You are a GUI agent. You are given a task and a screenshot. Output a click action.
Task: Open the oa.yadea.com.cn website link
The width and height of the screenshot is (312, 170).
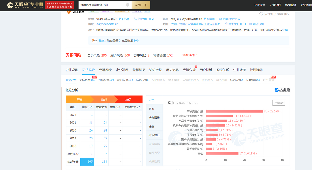tap(107, 24)
